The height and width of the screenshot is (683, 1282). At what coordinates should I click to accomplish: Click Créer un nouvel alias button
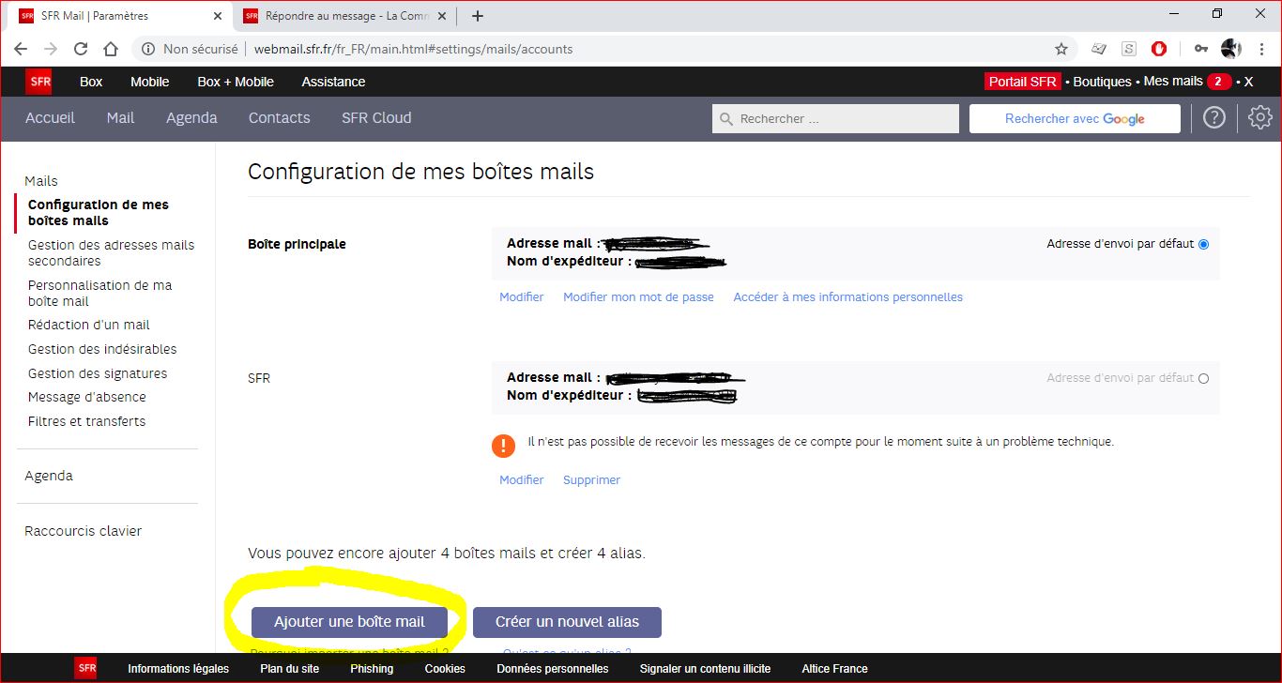pos(567,622)
